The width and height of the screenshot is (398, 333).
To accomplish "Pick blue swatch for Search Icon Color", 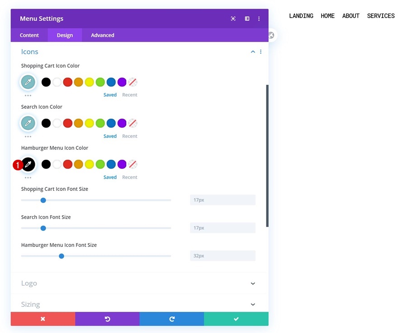I will click(x=111, y=123).
